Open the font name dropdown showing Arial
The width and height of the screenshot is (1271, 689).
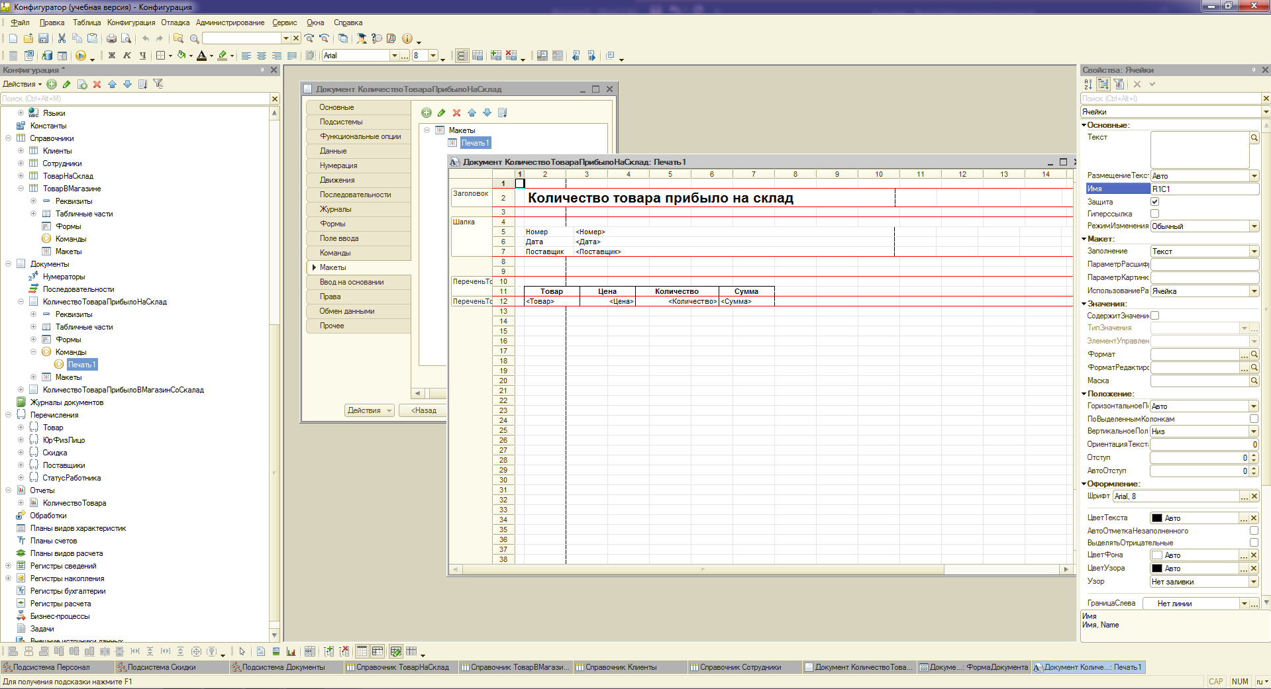[x=395, y=56]
